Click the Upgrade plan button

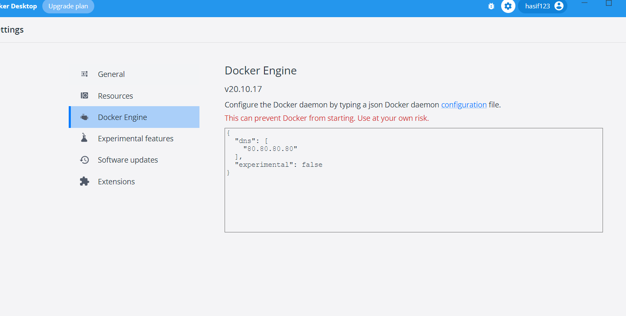pyautogui.click(x=68, y=6)
